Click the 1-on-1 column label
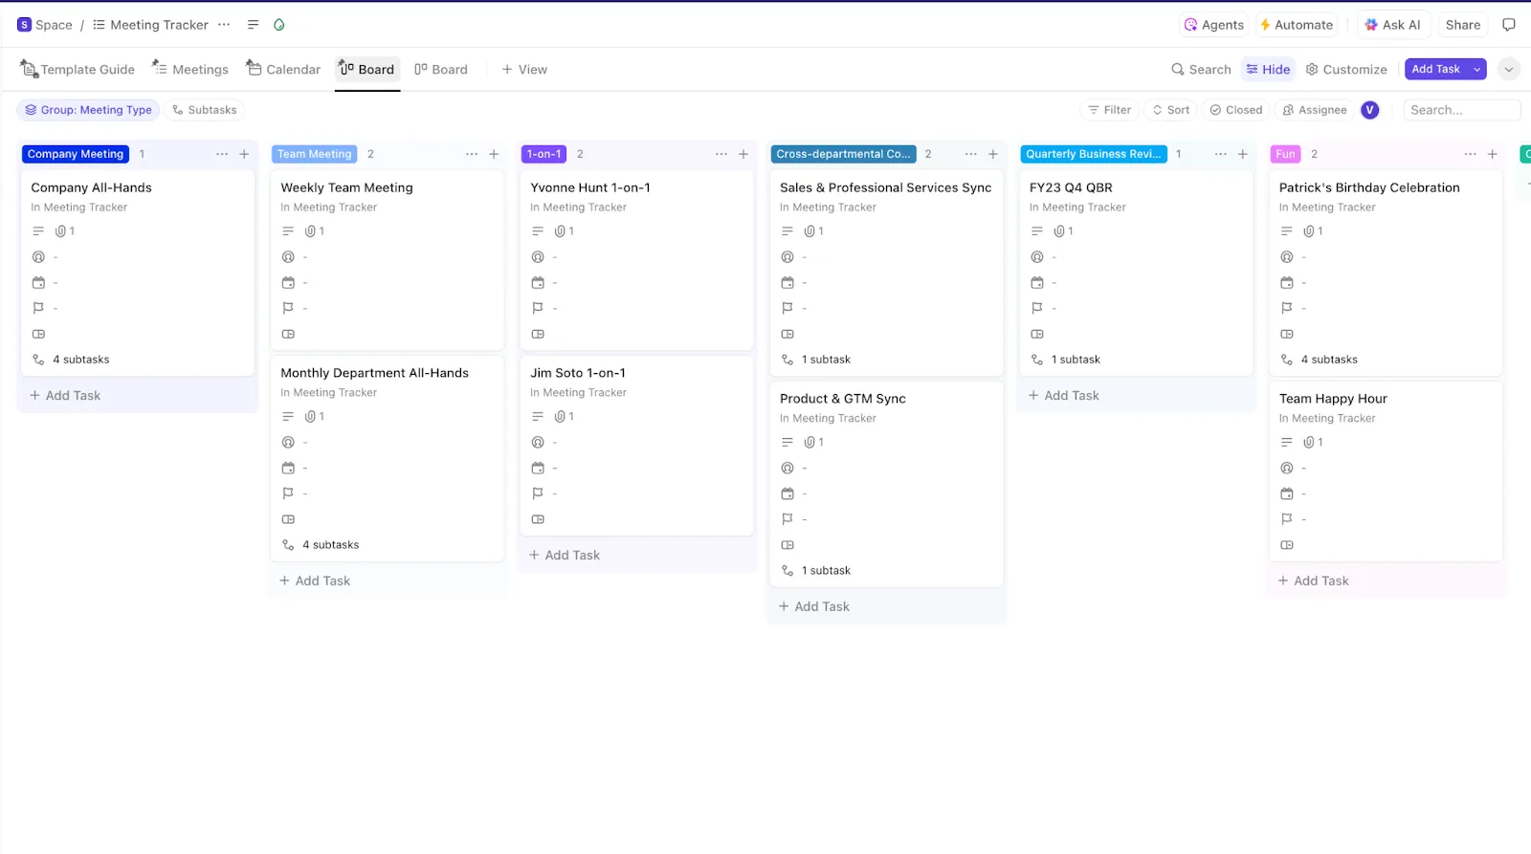The width and height of the screenshot is (1531, 854). tap(544, 154)
